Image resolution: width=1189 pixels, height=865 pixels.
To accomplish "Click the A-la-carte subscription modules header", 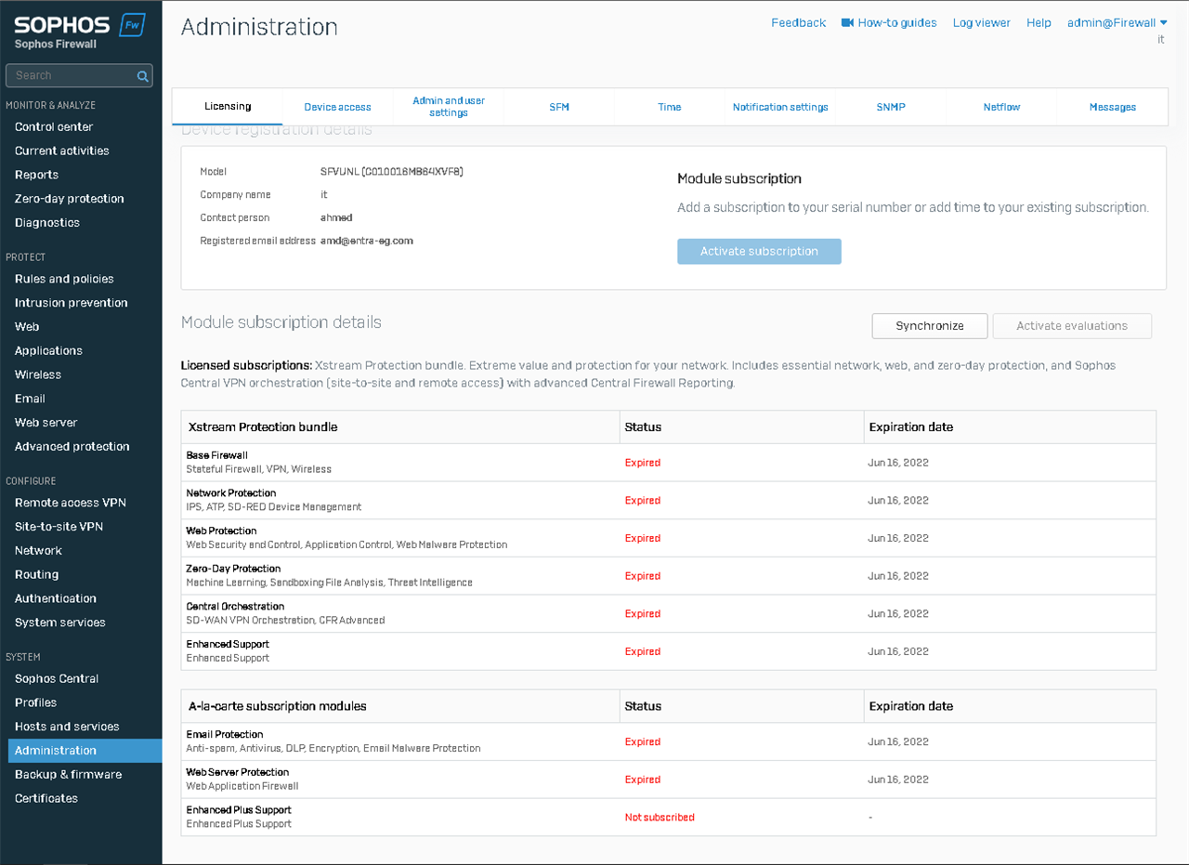I will (x=277, y=706).
